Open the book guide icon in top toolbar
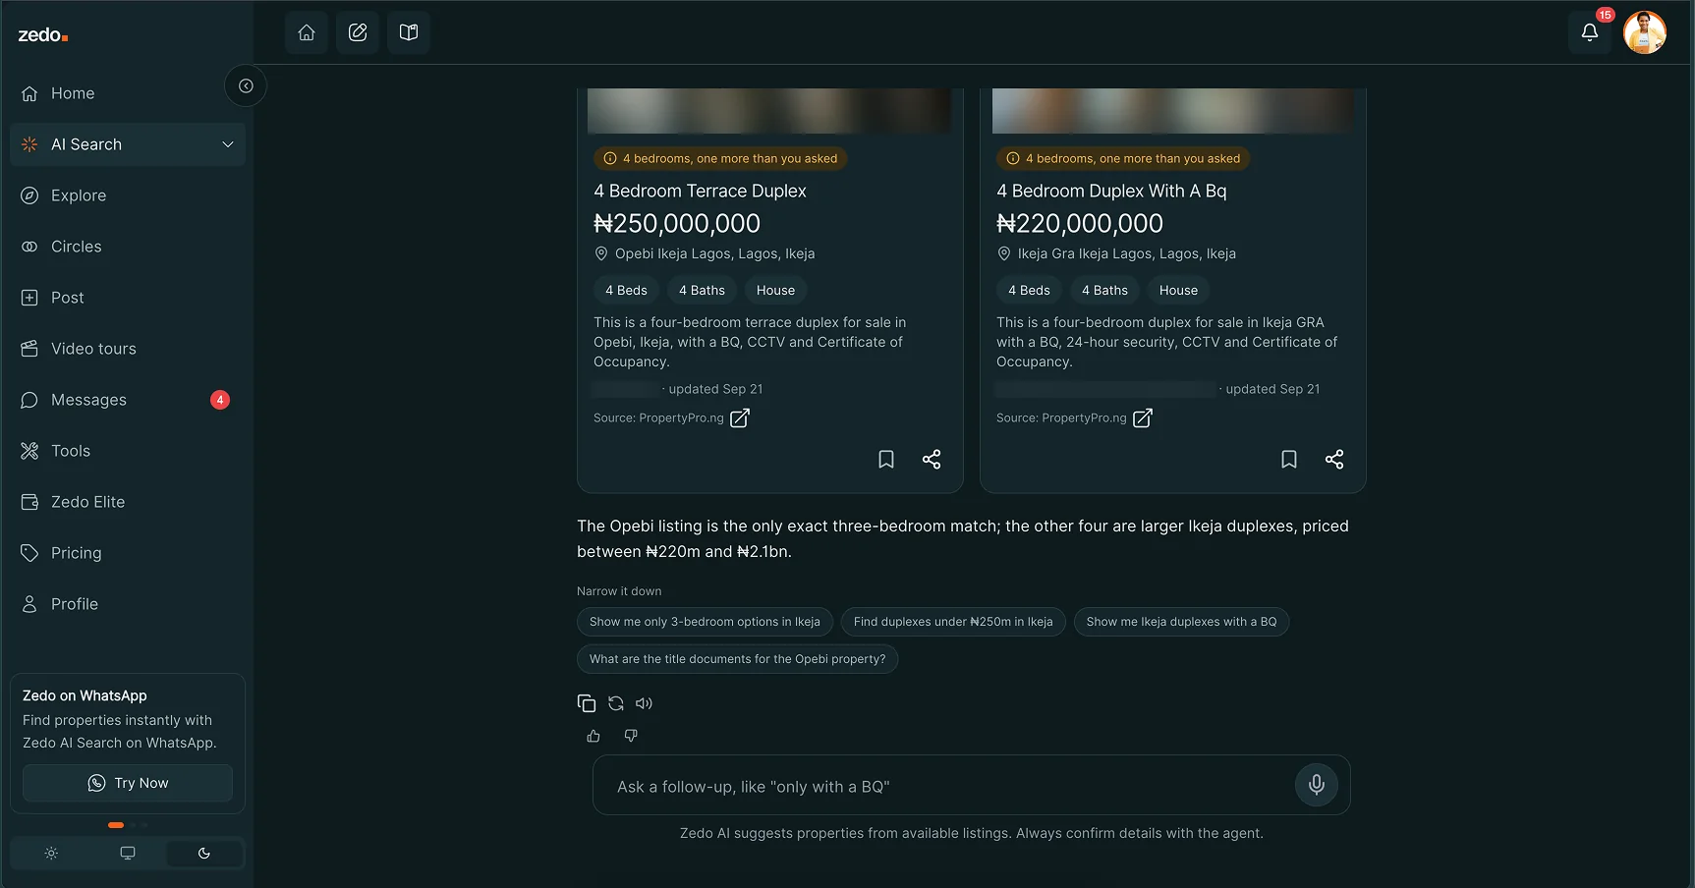1695x888 pixels. click(x=409, y=32)
